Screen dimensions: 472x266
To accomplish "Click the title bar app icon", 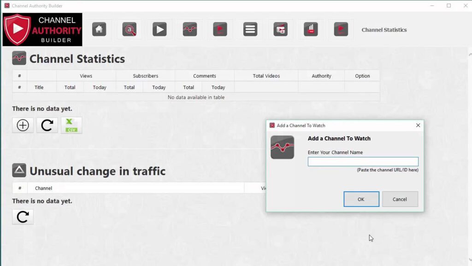I will [x=7, y=6].
